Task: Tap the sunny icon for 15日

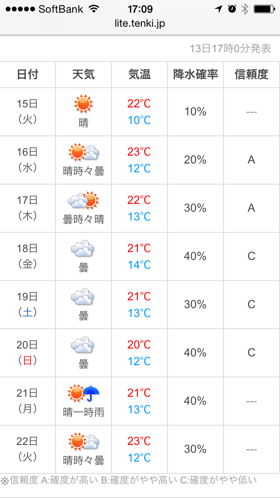Action: (x=84, y=103)
